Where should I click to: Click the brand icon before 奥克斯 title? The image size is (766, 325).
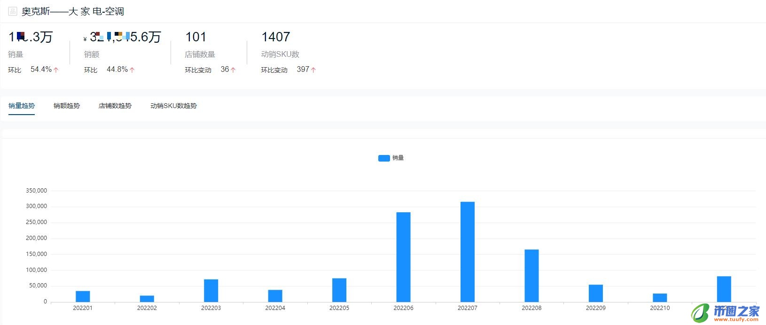13,11
